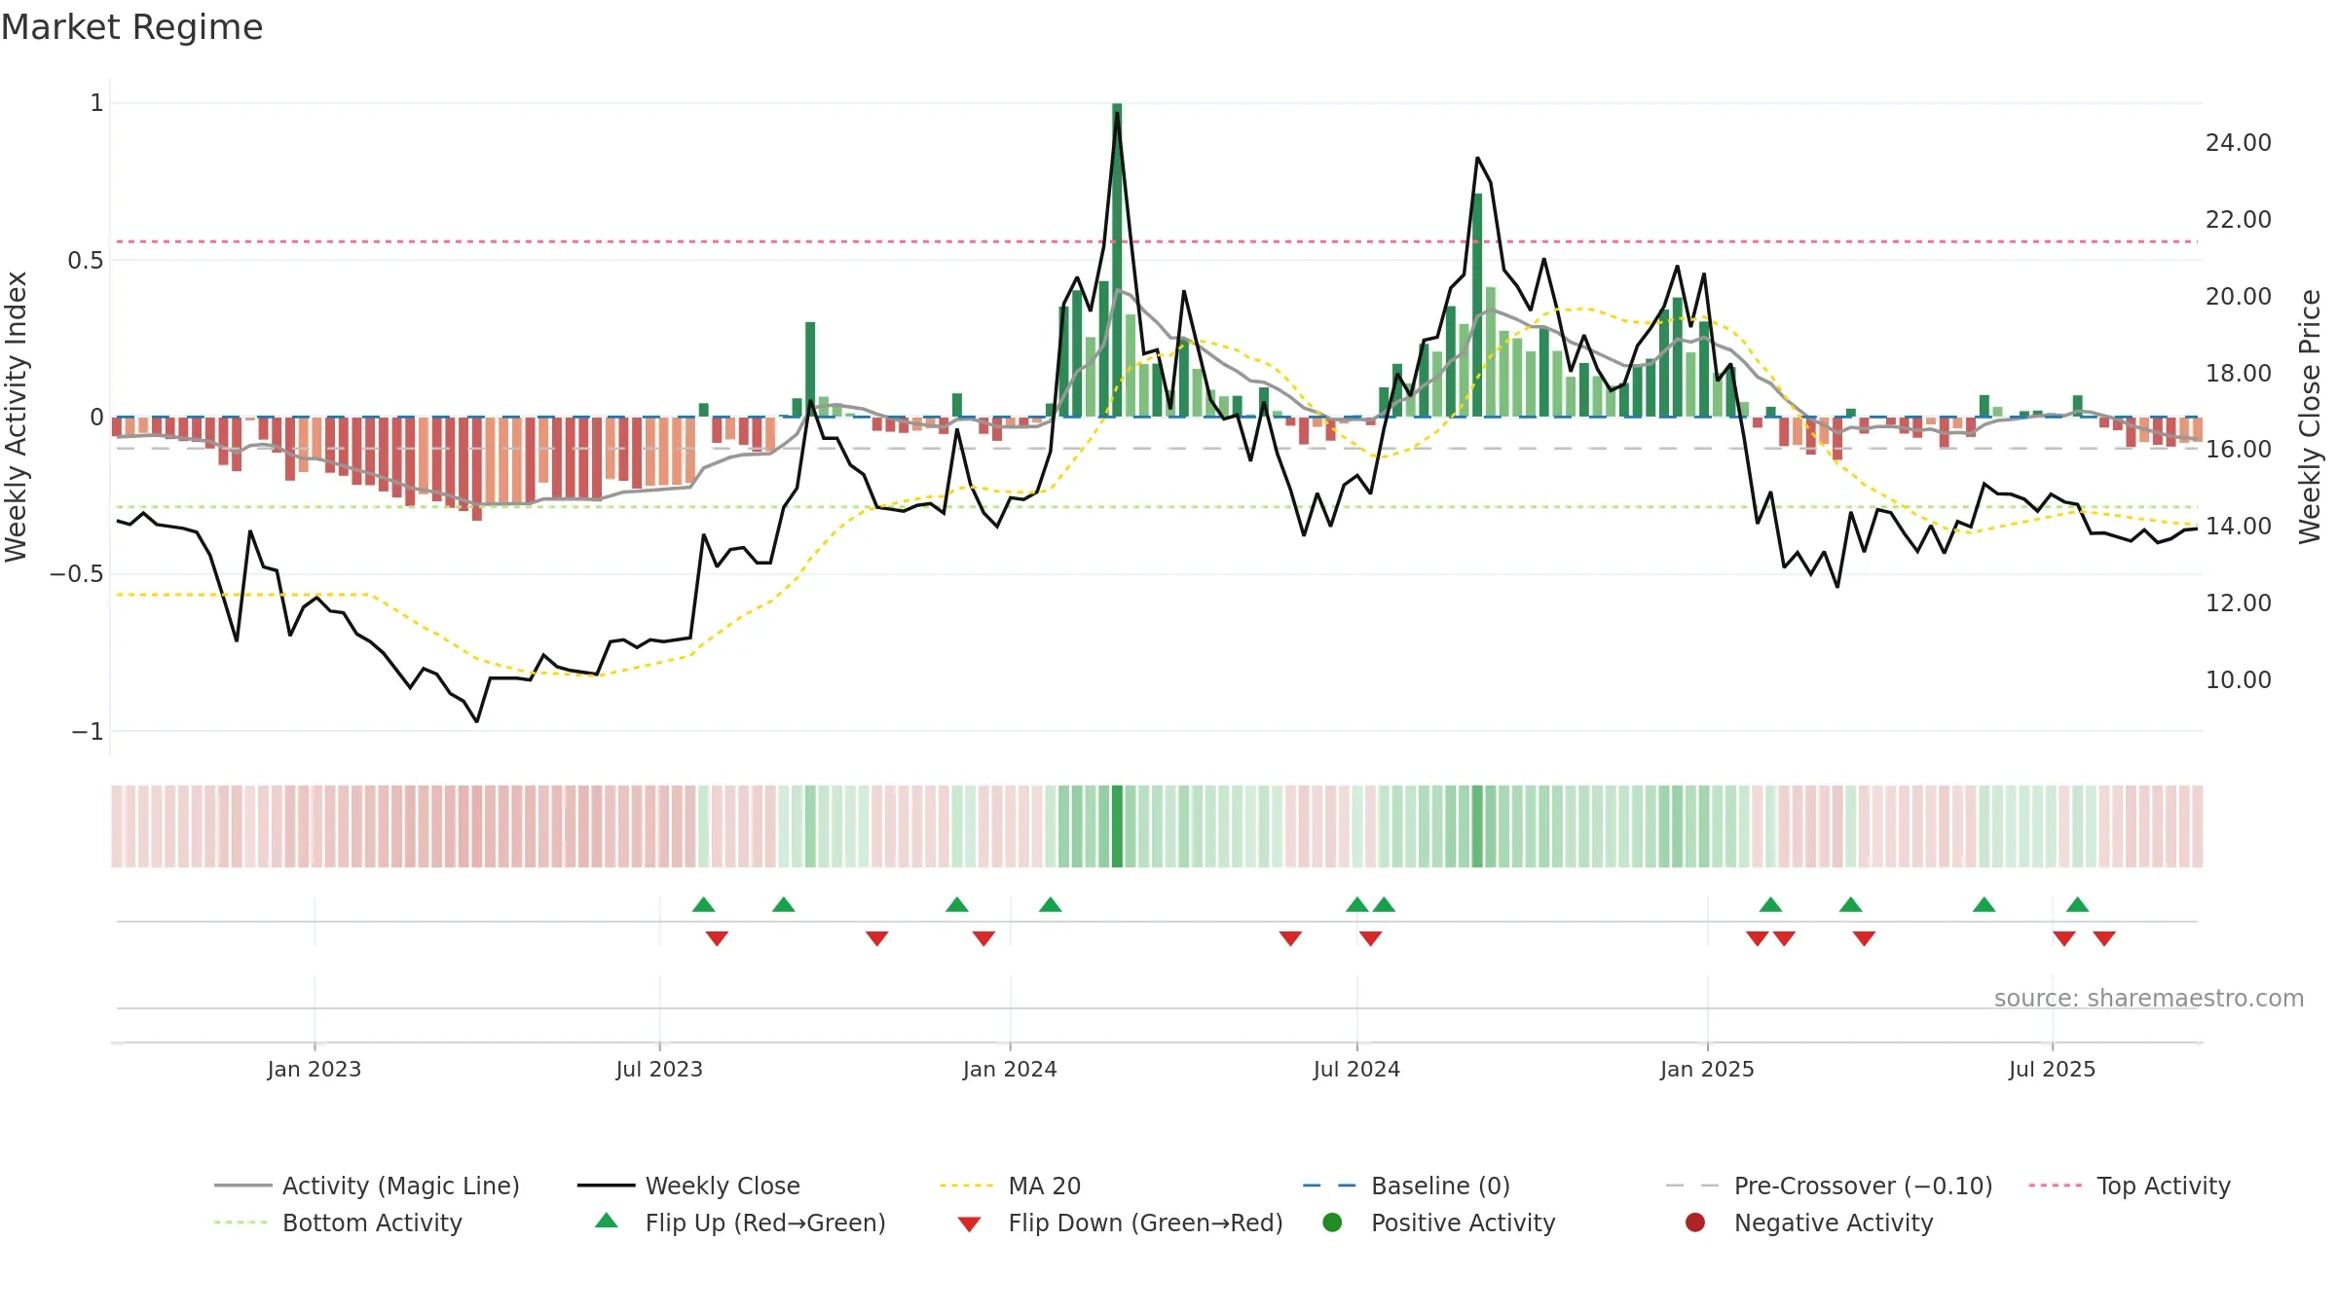The height and width of the screenshot is (1314, 2337).
Task: Toggle the Activity (Magic Line) legend entry
Action: pyautogui.click(x=367, y=1186)
